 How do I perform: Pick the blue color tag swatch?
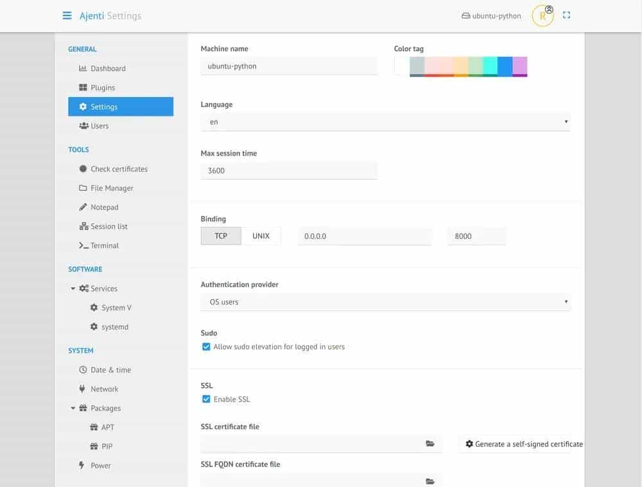tap(505, 66)
